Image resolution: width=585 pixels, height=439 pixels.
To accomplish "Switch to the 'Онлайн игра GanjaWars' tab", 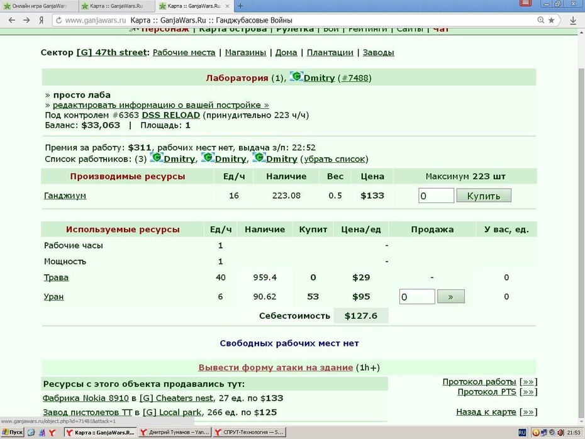I will pyautogui.click(x=39, y=6).
